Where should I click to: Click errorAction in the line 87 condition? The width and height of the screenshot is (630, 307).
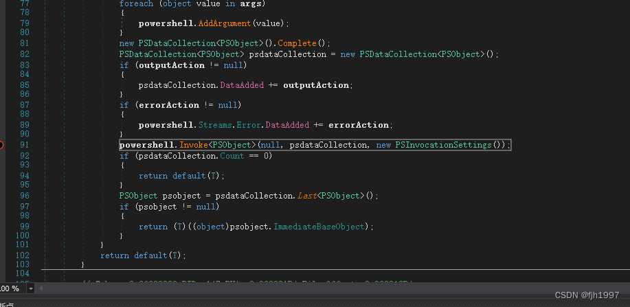pos(169,105)
